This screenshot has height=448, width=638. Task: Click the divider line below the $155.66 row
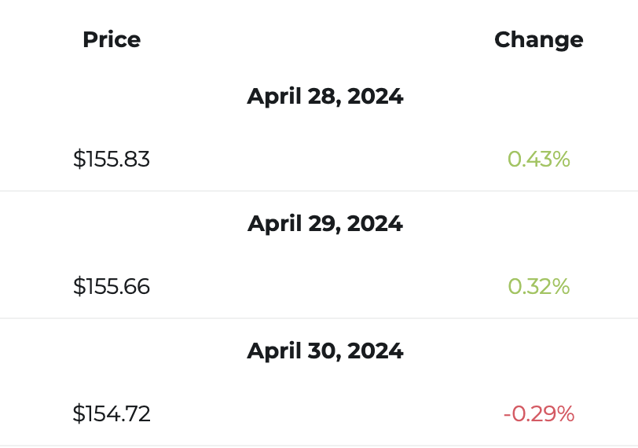tap(319, 318)
